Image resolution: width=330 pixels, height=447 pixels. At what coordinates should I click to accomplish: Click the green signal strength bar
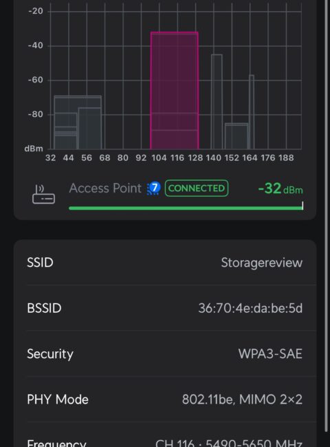pyautogui.click(x=186, y=208)
